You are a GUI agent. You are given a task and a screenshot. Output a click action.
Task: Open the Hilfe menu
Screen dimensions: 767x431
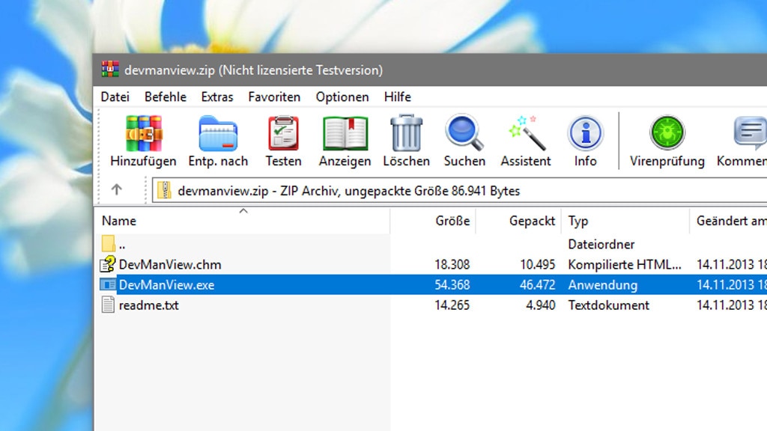pos(397,97)
